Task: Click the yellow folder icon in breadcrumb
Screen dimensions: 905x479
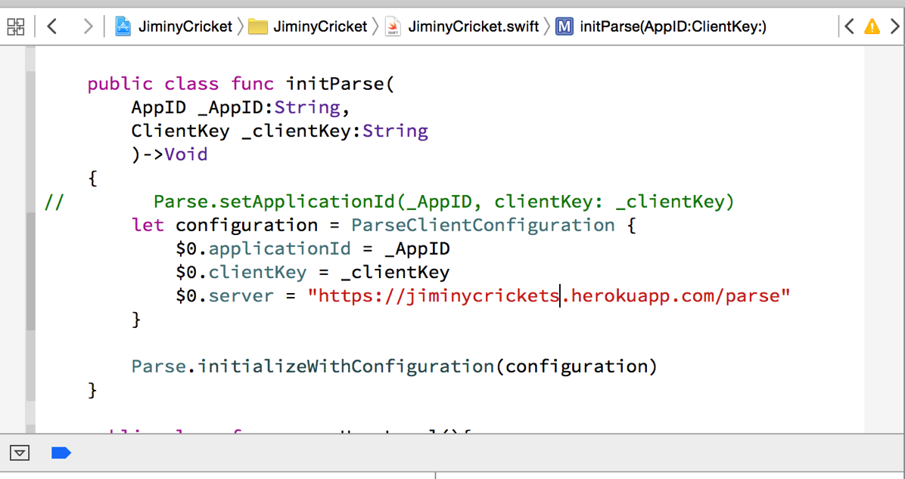Action: coord(257,26)
